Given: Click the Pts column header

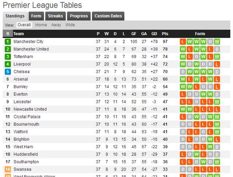Looking at the screenshot, I should [165, 34].
